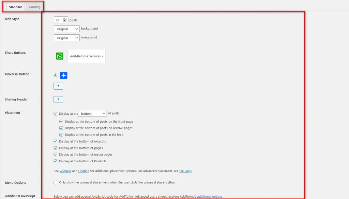Click the Placement label
The image size is (349, 199).
pyautogui.click(x=13, y=113)
